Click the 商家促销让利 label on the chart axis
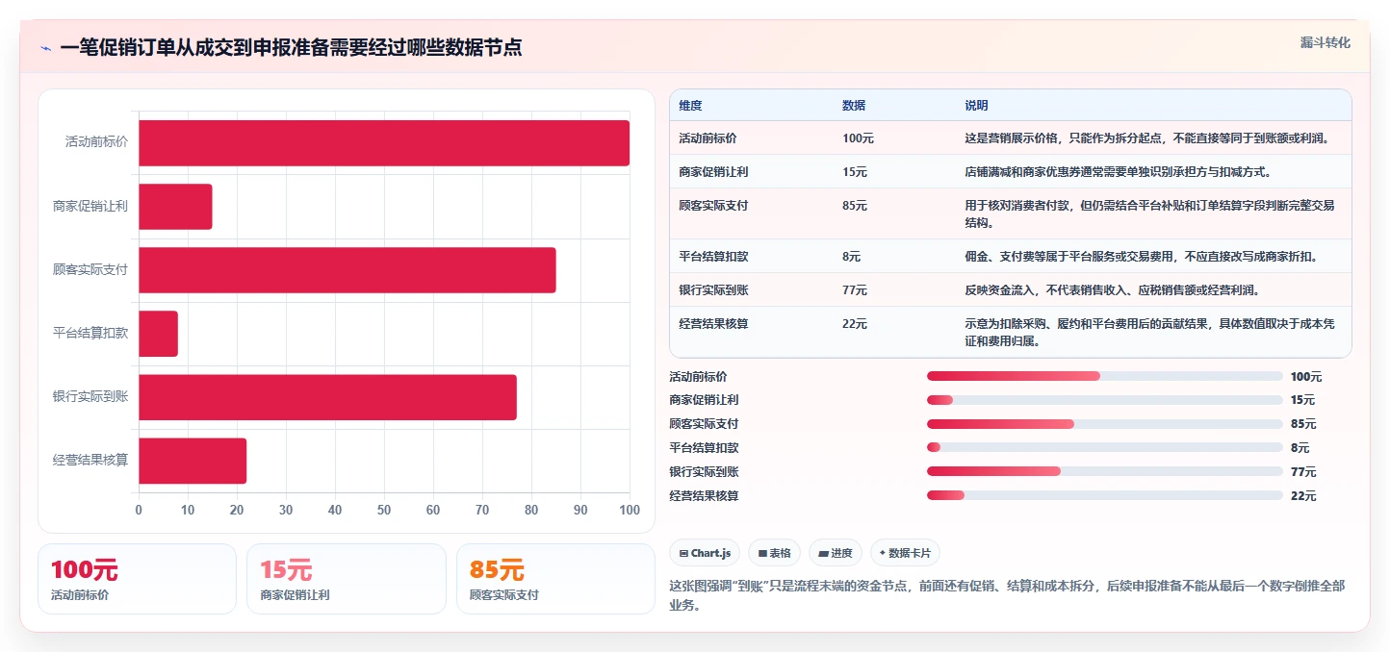Screen dimensions: 1390x652 click(90, 205)
